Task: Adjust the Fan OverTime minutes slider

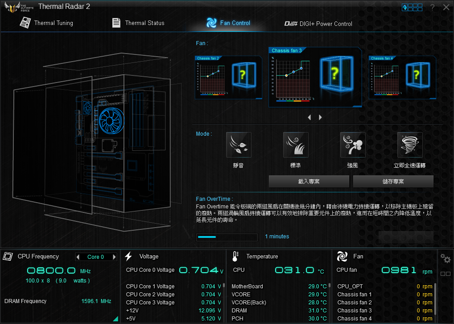Action: point(227,237)
